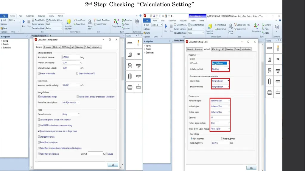
Task: Select vertical separator icon in left window Palette
Action: click(x=130, y=76)
